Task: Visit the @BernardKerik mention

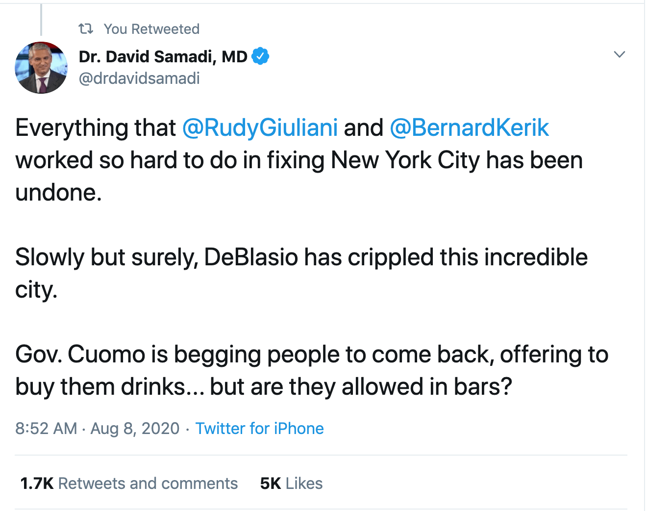Action: click(x=469, y=128)
